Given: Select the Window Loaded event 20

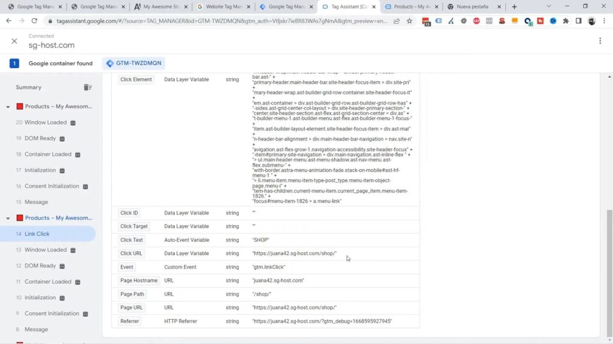Looking at the screenshot, I should click(x=45, y=122).
